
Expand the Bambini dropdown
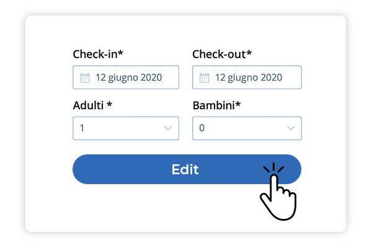point(247,128)
